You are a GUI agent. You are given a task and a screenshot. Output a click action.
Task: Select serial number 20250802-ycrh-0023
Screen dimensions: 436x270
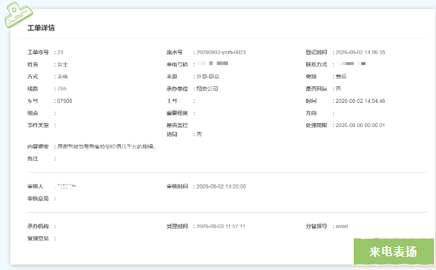coord(221,52)
